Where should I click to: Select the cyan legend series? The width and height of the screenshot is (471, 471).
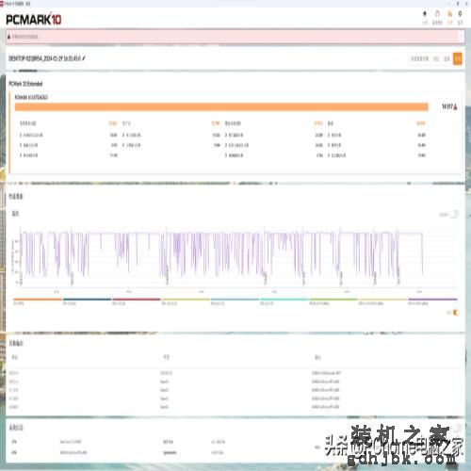[284, 301]
